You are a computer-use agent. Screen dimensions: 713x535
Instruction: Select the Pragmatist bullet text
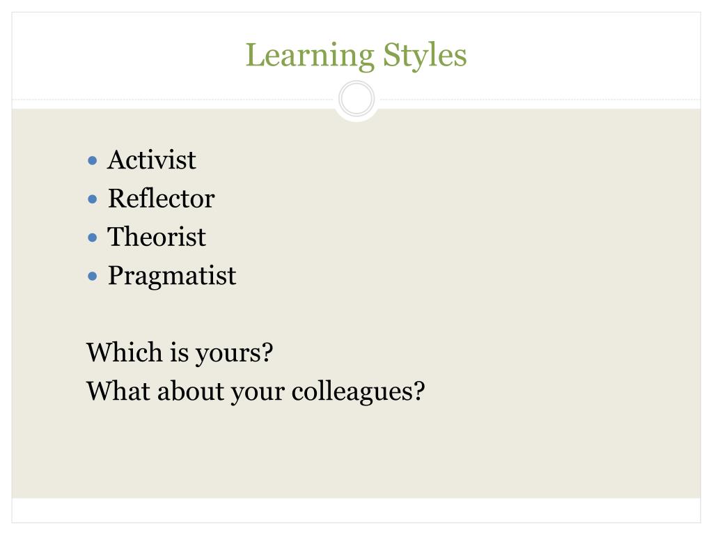pos(172,276)
